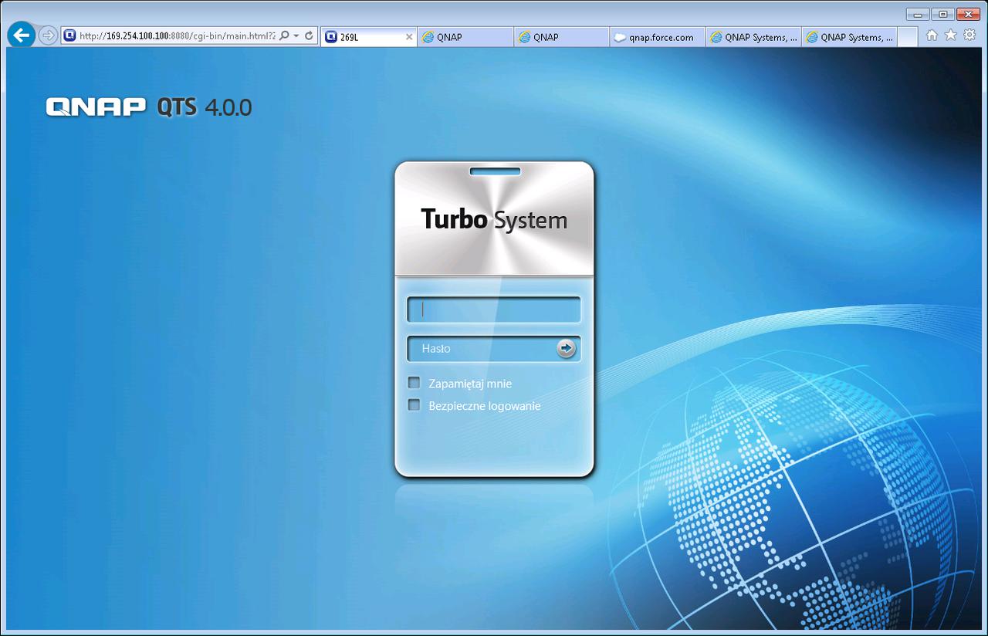This screenshot has width=988, height=636.
Task: Click the Home icon in browser toolbar
Action: point(932,36)
